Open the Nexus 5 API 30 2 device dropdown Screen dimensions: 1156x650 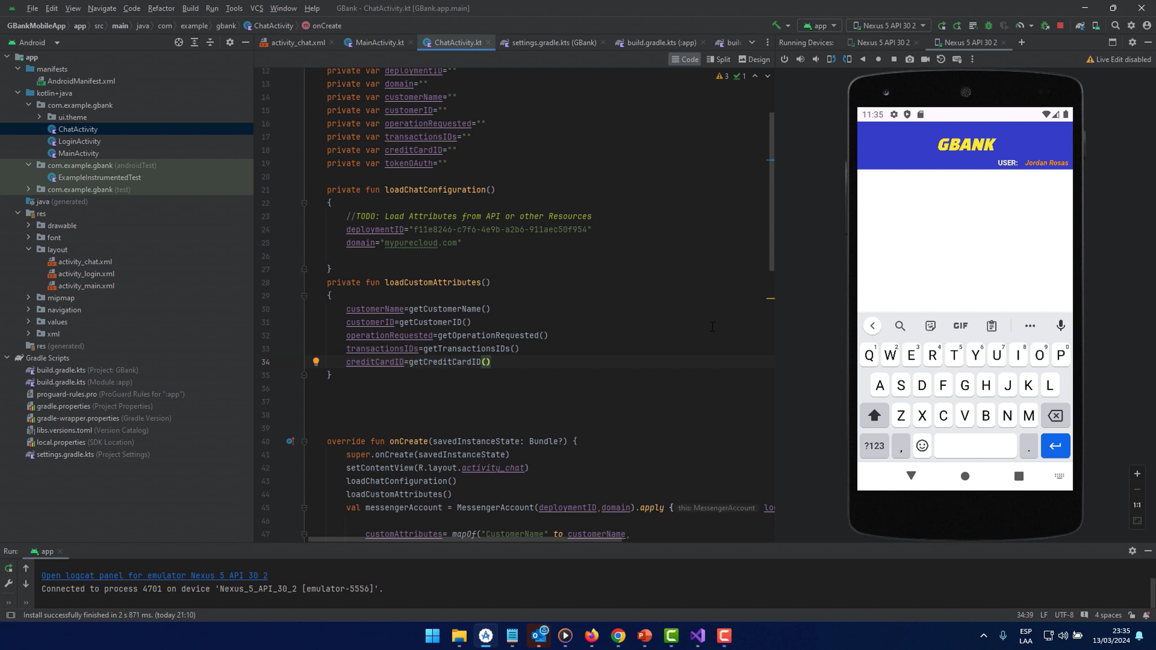[x=889, y=26]
